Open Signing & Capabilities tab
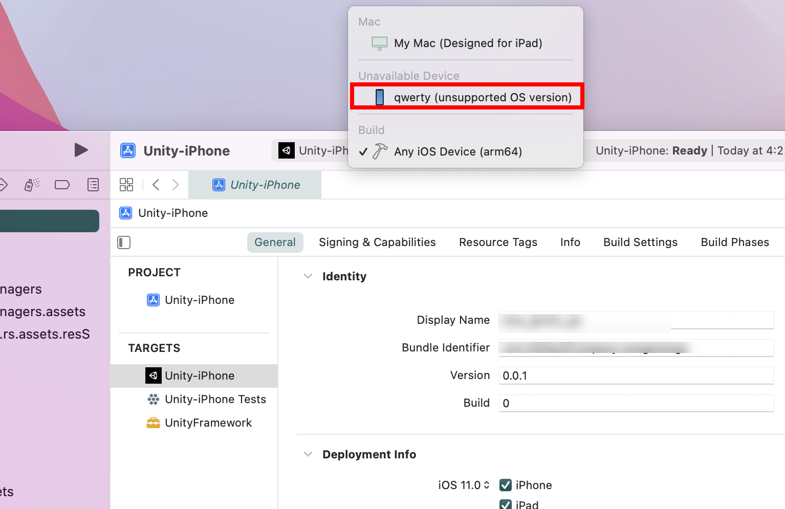Viewport: 785px width, 509px height. [377, 242]
